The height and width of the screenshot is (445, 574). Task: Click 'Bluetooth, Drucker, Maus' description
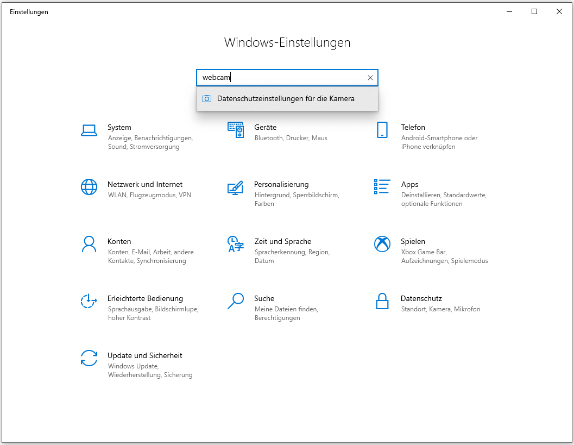pos(291,138)
